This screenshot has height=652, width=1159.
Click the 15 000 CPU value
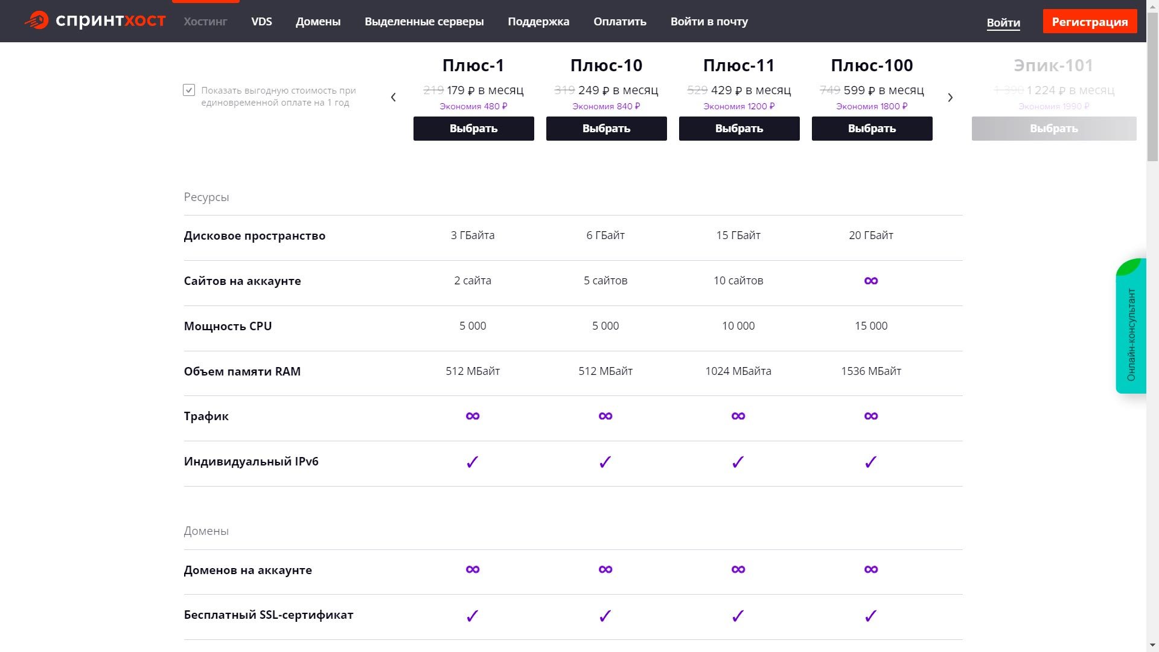point(871,326)
